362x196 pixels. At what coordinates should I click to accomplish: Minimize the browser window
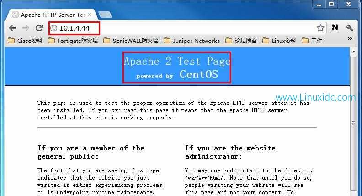pyautogui.click(x=319, y=5)
